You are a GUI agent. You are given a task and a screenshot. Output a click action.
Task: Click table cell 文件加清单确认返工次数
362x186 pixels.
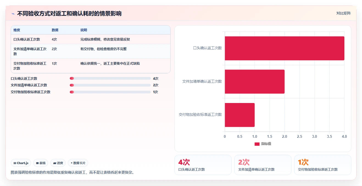coord(30,51)
